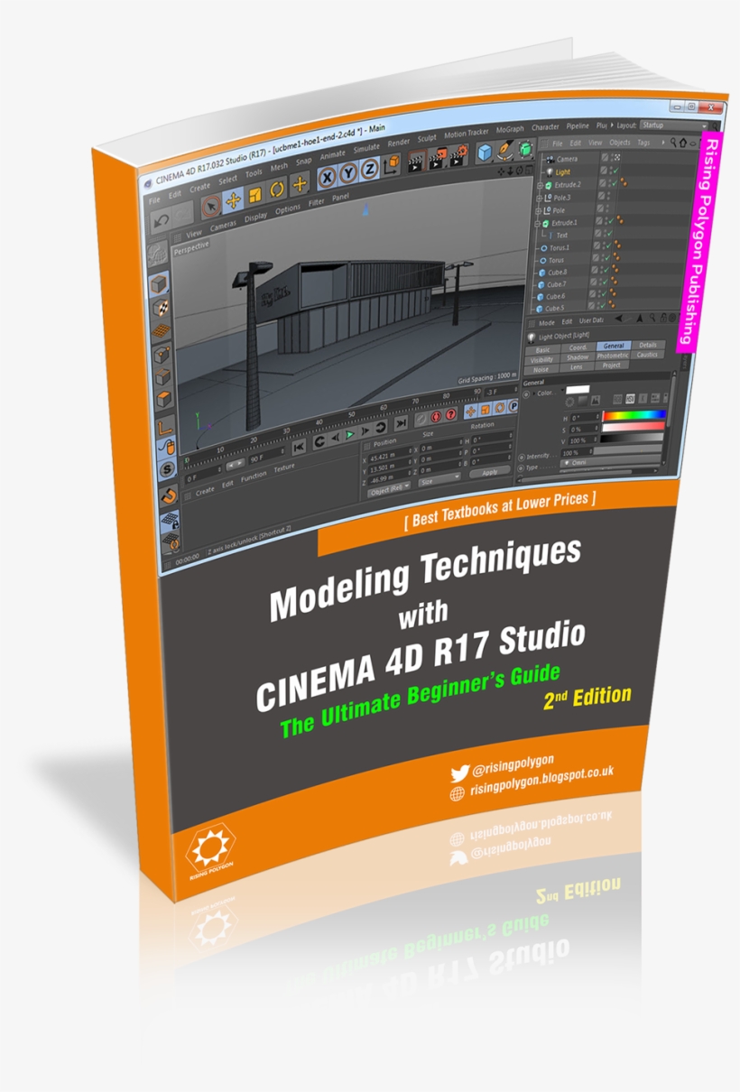Expand the Extrude.2 object hierarchy

click(x=540, y=186)
